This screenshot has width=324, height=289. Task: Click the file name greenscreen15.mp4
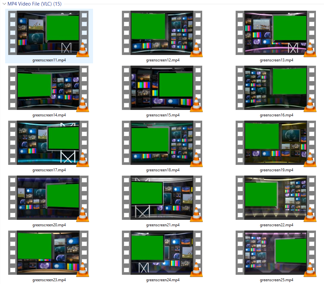point(163,115)
